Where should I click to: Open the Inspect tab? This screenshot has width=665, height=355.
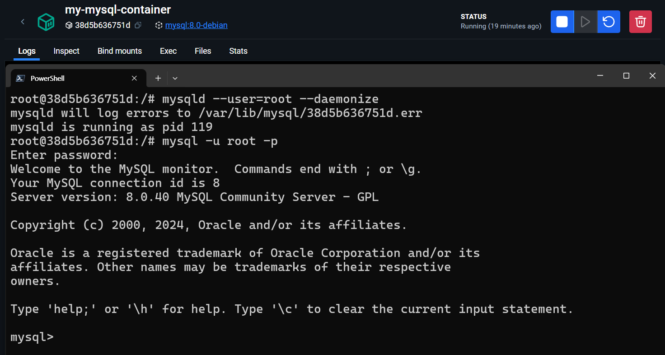click(66, 51)
